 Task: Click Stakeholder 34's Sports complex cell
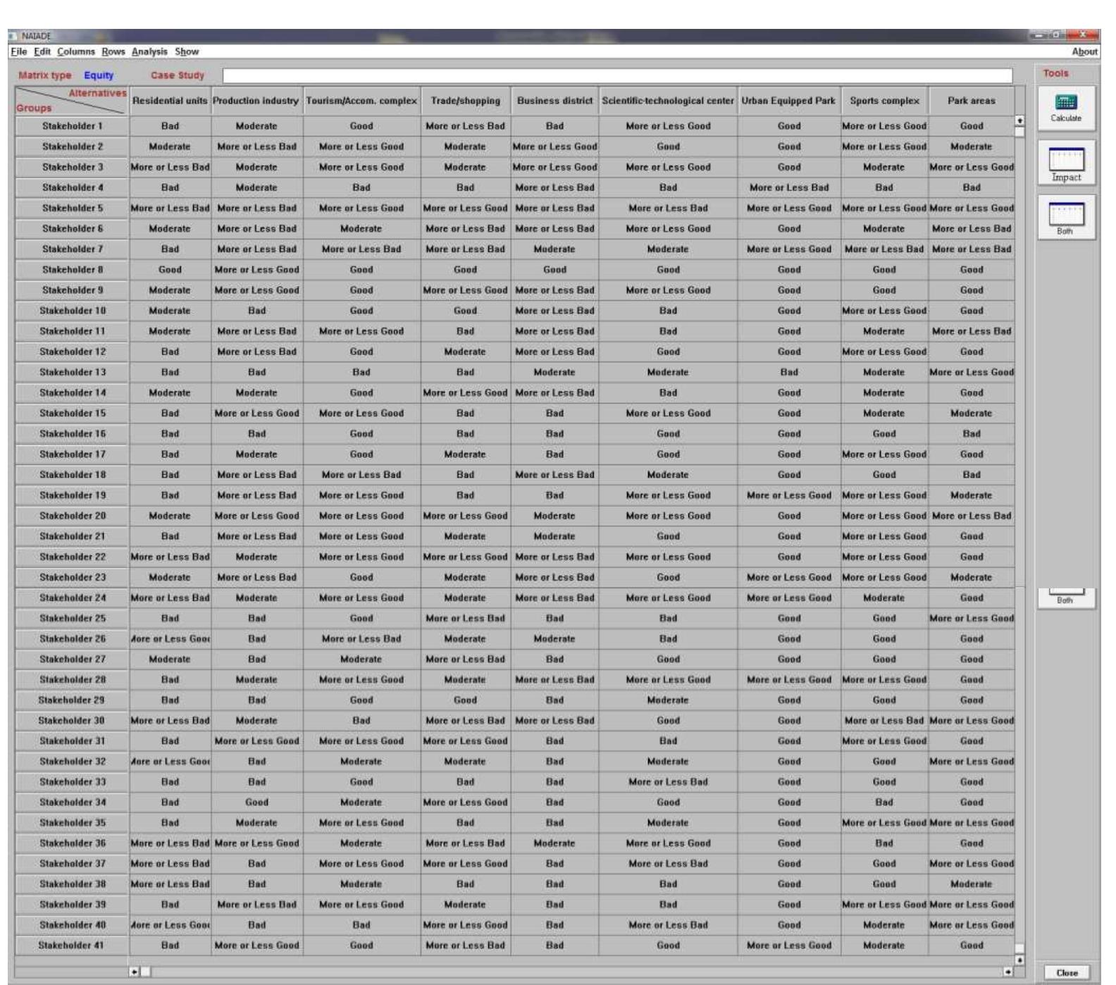[884, 803]
